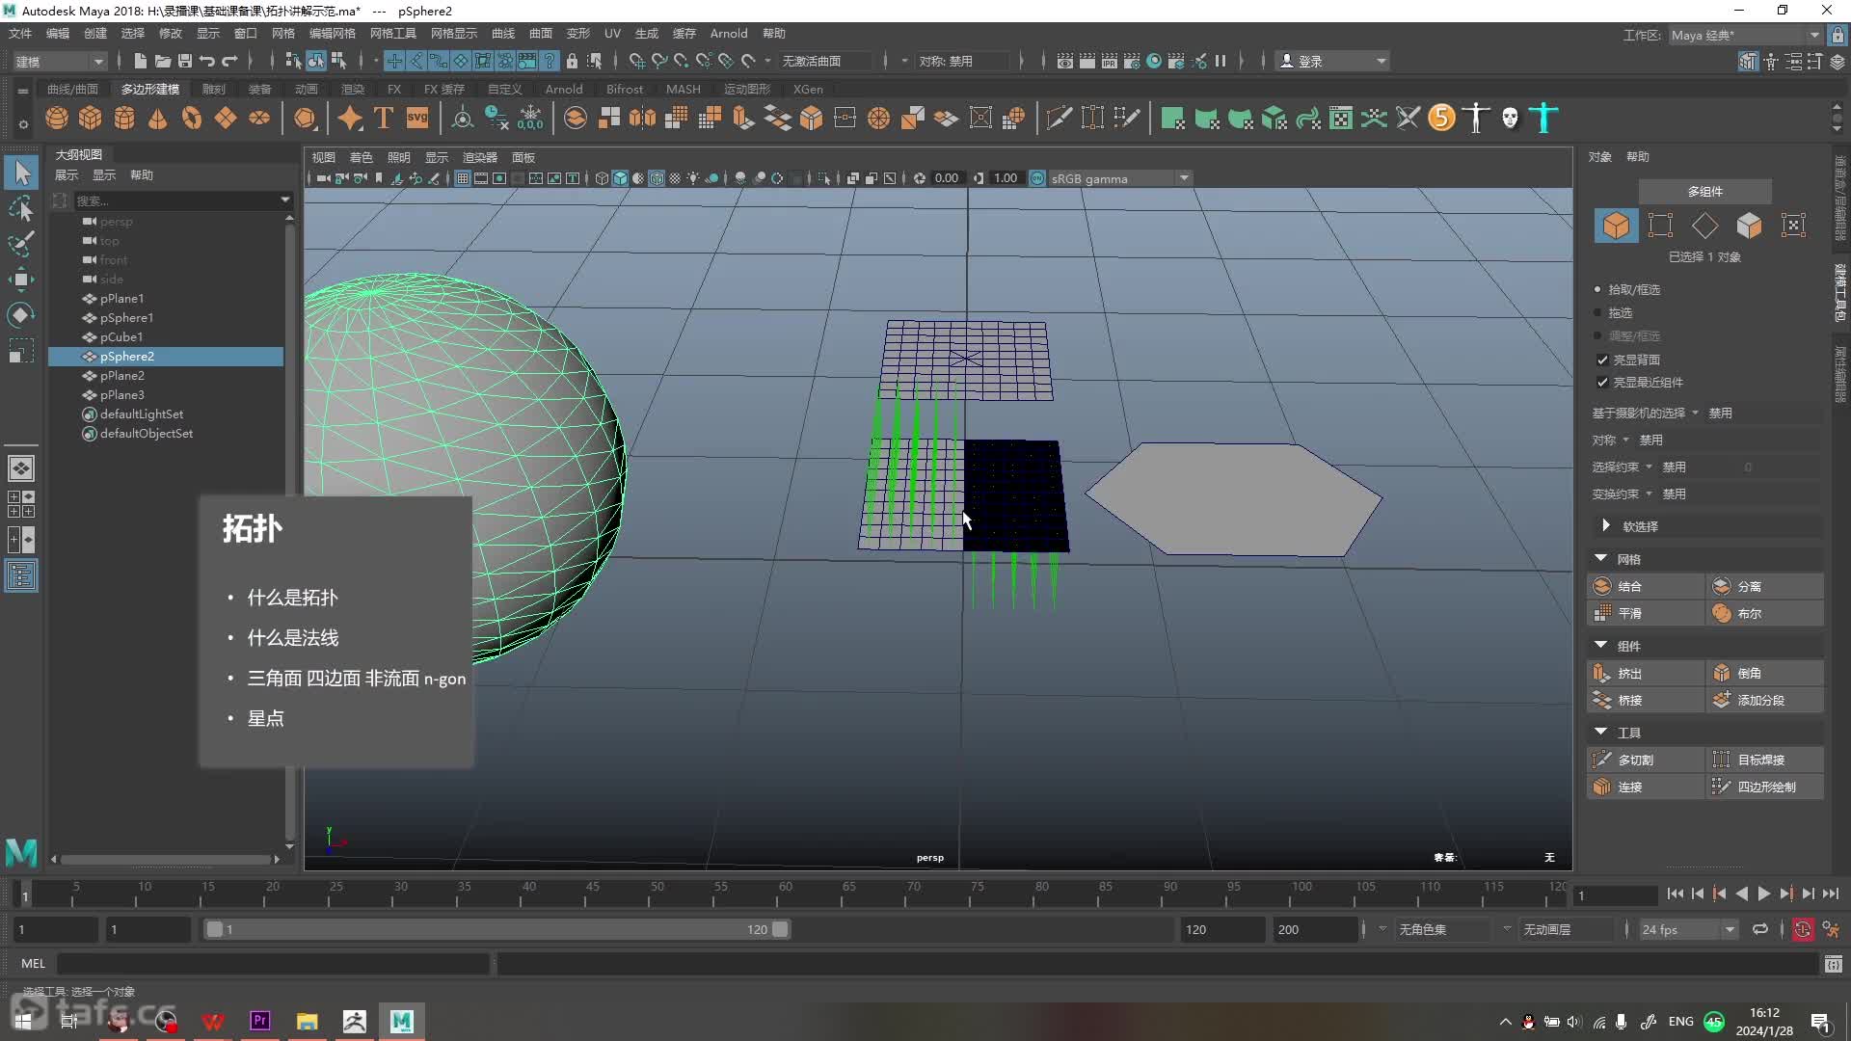Open the 登录 account dropdown
This screenshot has height=1041, width=1851.
[1333, 61]
